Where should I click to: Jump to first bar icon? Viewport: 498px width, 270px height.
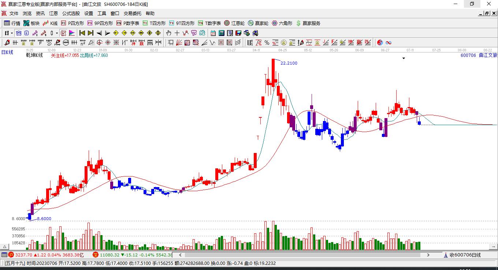click(x=82, y=33)
